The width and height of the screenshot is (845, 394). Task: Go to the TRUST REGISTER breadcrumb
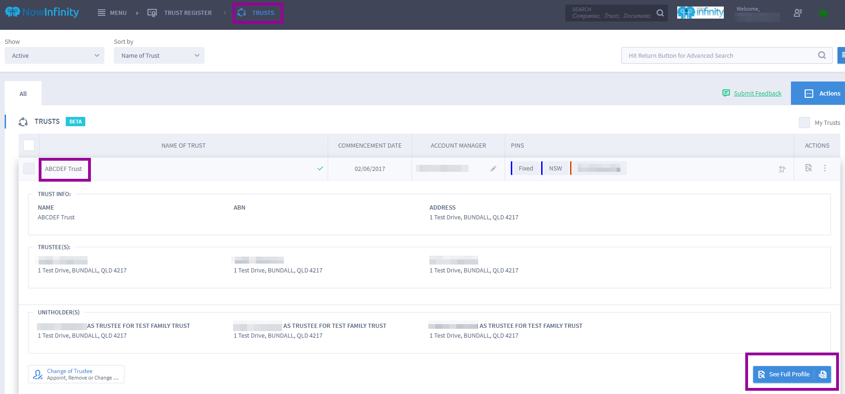tap(188, 13)
